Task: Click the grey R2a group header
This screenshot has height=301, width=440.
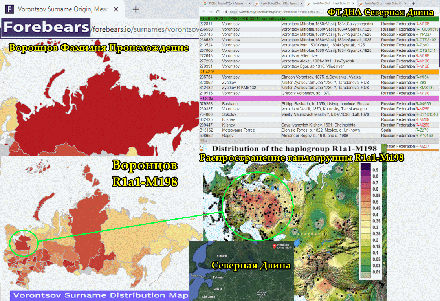Action: 319,141
